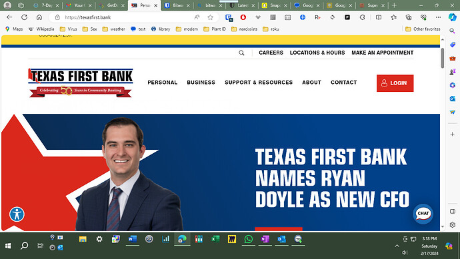460x259 pixels.
Task: Open WhatsApp from the taskbar
Action: coord(248,240)
